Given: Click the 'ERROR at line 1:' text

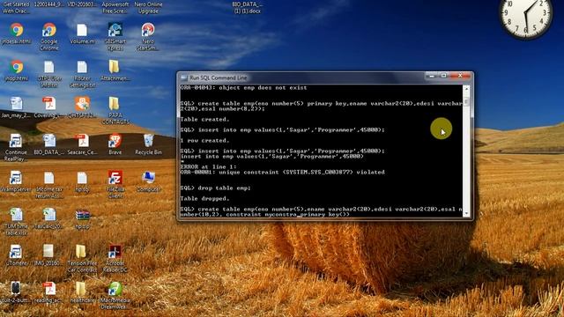Looking at the screenshot, I should point(208,166).
